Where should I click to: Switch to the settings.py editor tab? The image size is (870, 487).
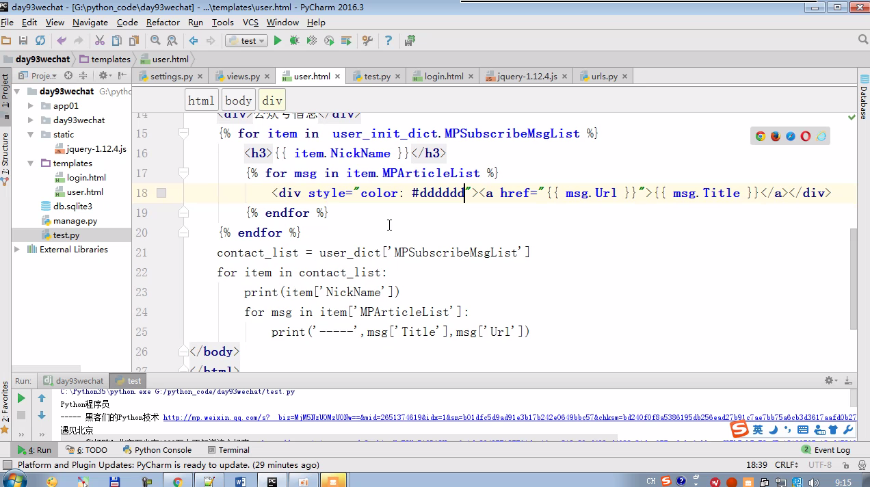pos(171,77)
